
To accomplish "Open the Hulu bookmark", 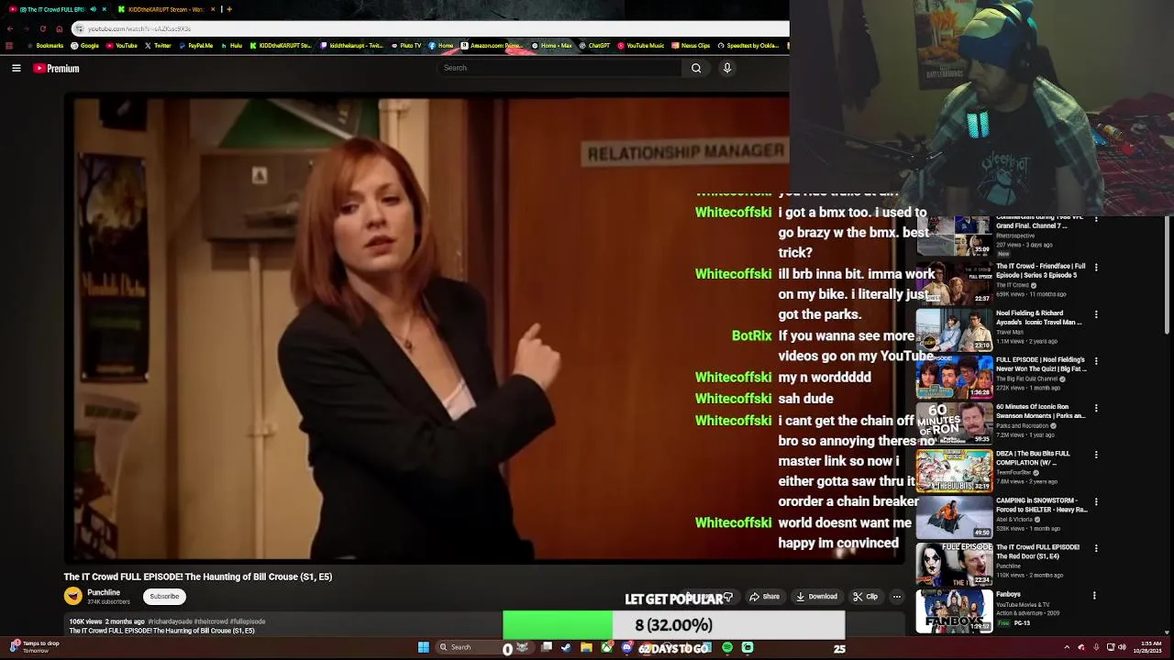I will coord(231,46).
